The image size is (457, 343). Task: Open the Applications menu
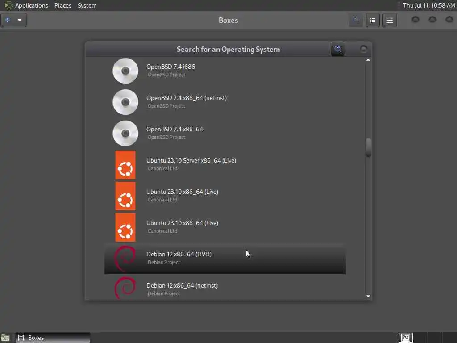(32, 5)
